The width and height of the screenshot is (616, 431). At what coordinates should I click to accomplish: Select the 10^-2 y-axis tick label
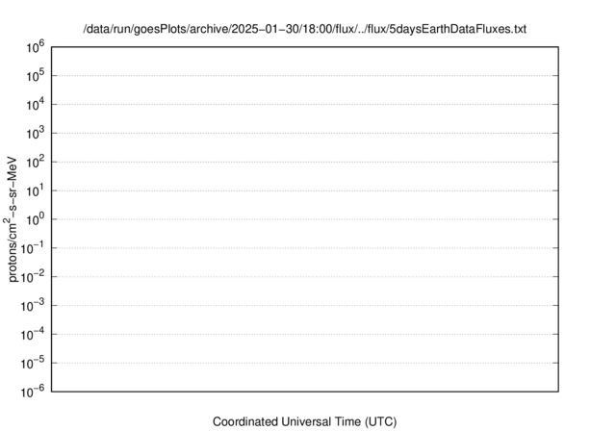[x=33, y=277]
